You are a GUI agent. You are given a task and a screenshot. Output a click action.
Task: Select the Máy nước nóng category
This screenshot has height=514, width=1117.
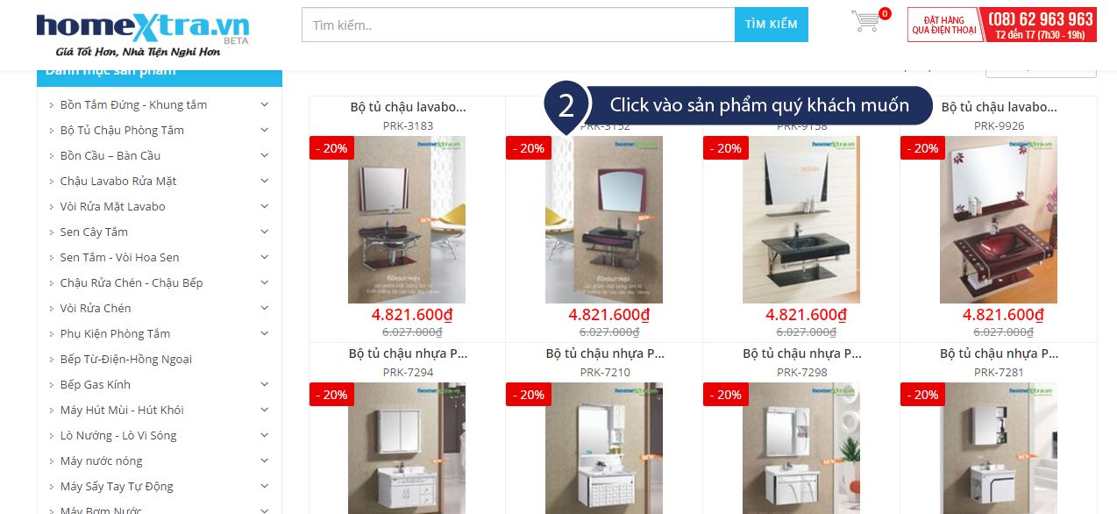coord(101,460)
